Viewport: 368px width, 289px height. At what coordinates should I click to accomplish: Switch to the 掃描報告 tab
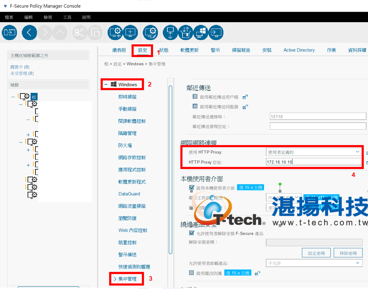coord(241,50)
